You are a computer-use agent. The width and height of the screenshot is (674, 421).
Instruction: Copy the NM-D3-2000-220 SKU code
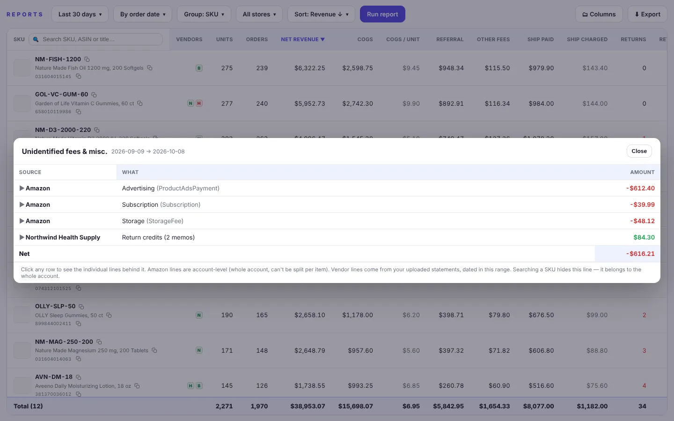point(97,130)
